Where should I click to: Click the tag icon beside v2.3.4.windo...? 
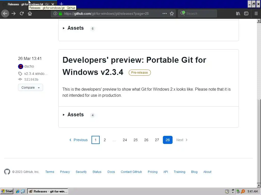[20, 74]
